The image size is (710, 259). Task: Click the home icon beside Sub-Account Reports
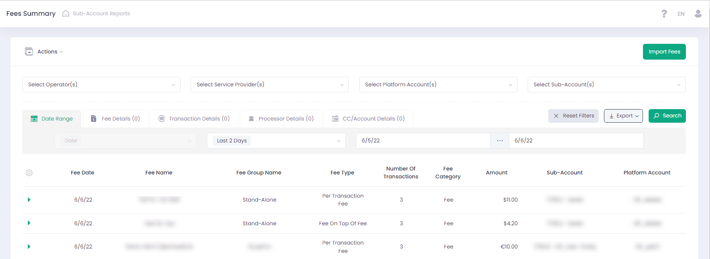pyautogui.click(x=66, y=14)
